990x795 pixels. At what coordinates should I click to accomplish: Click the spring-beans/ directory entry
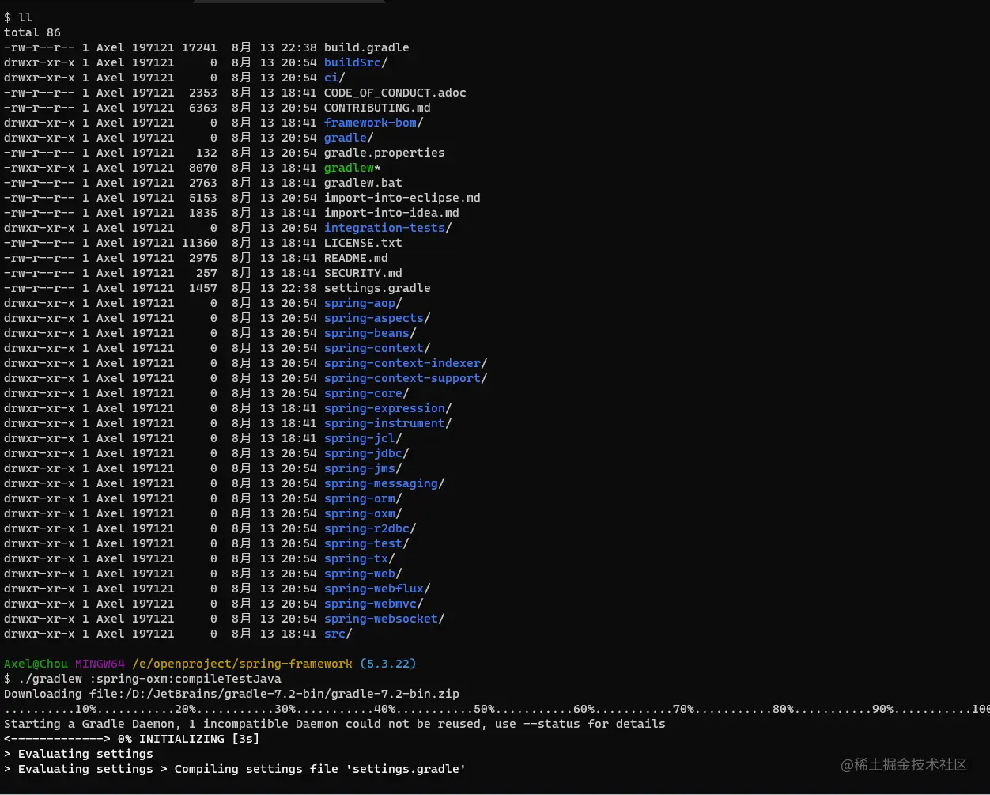click(x=370, y=333)
